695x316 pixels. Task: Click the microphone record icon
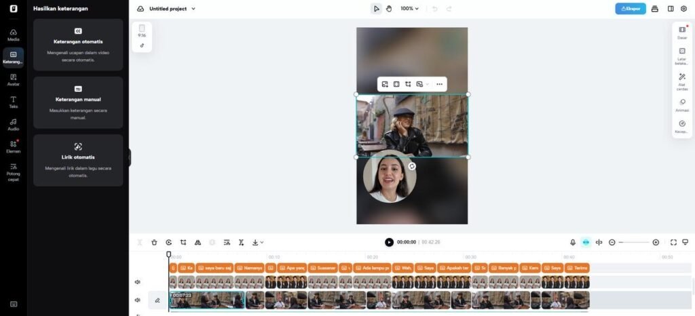[x=573, y=242]
